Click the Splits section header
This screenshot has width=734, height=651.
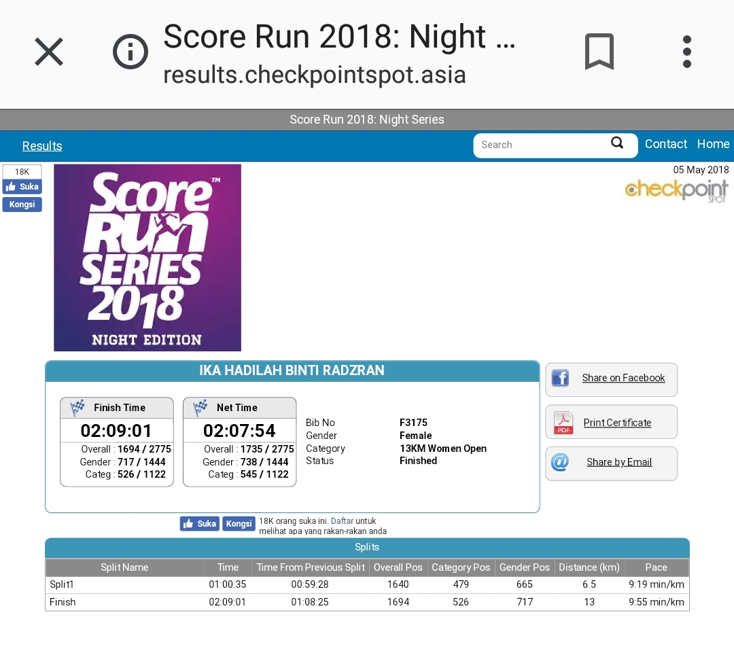pos(367,547)
